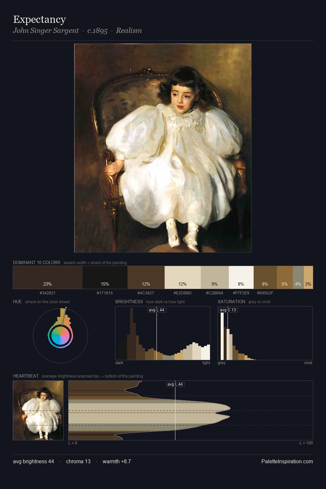Click the hex label #F7F2E9

click(241, 293)
